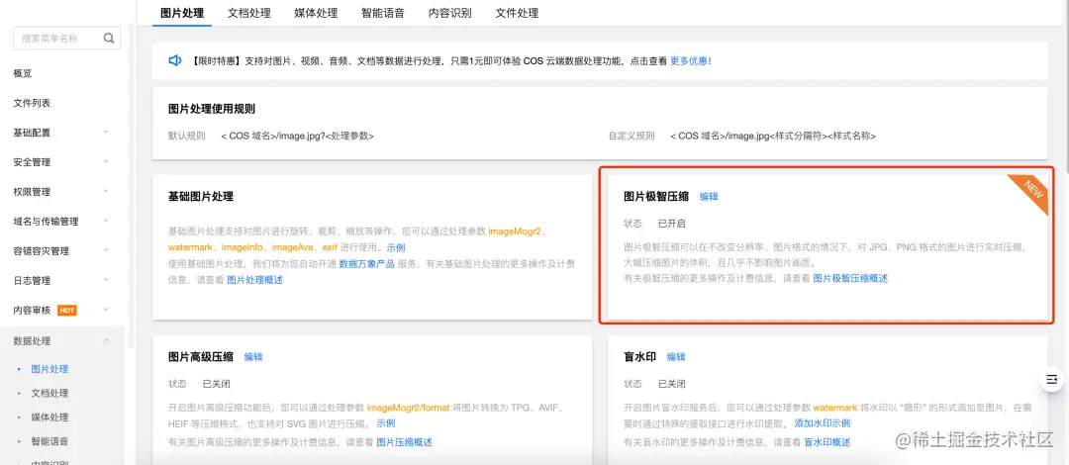Image resolution: width=1069 pixels, height=465 pixels.
Task: Open the 数据万象产品 link
Action: coord(367,264)
